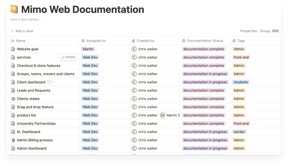
Task: Click page icon beside Website goal
Action: click(13, 49)
